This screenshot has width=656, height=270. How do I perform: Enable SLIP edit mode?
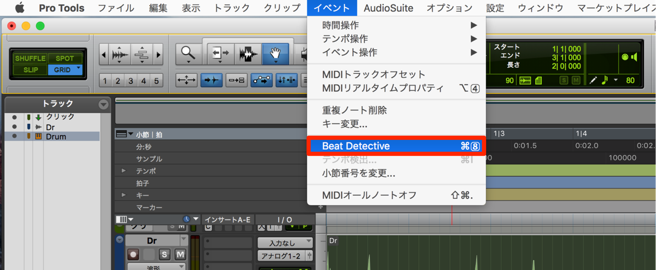[x=30, y=70]
